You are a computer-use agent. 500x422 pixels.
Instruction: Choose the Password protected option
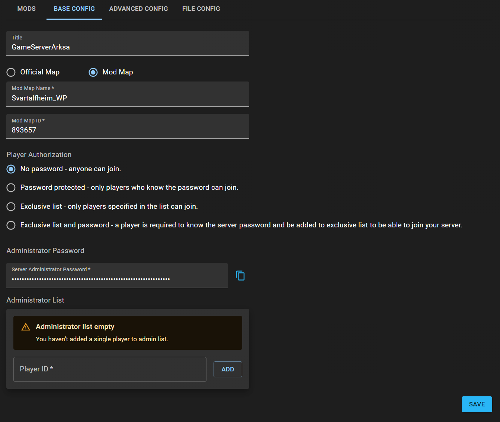(x=11, y=188)
